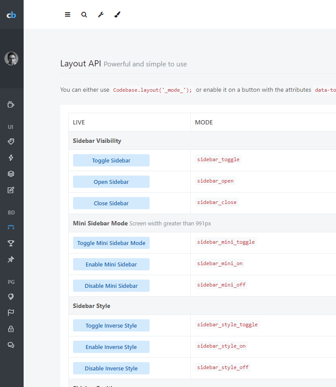The width and height of the screenshot is (336, 387).
Task: Open the flag sidebar icon
Action: tap(11, 313)
